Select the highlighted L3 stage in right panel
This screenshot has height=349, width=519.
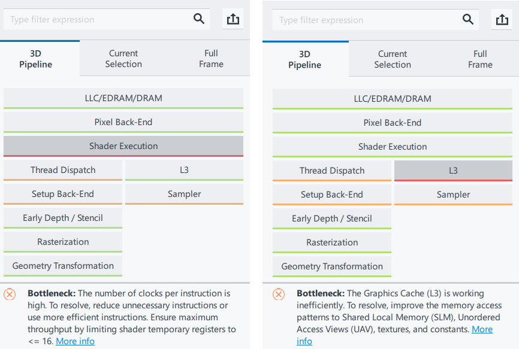tap(453, 171)
